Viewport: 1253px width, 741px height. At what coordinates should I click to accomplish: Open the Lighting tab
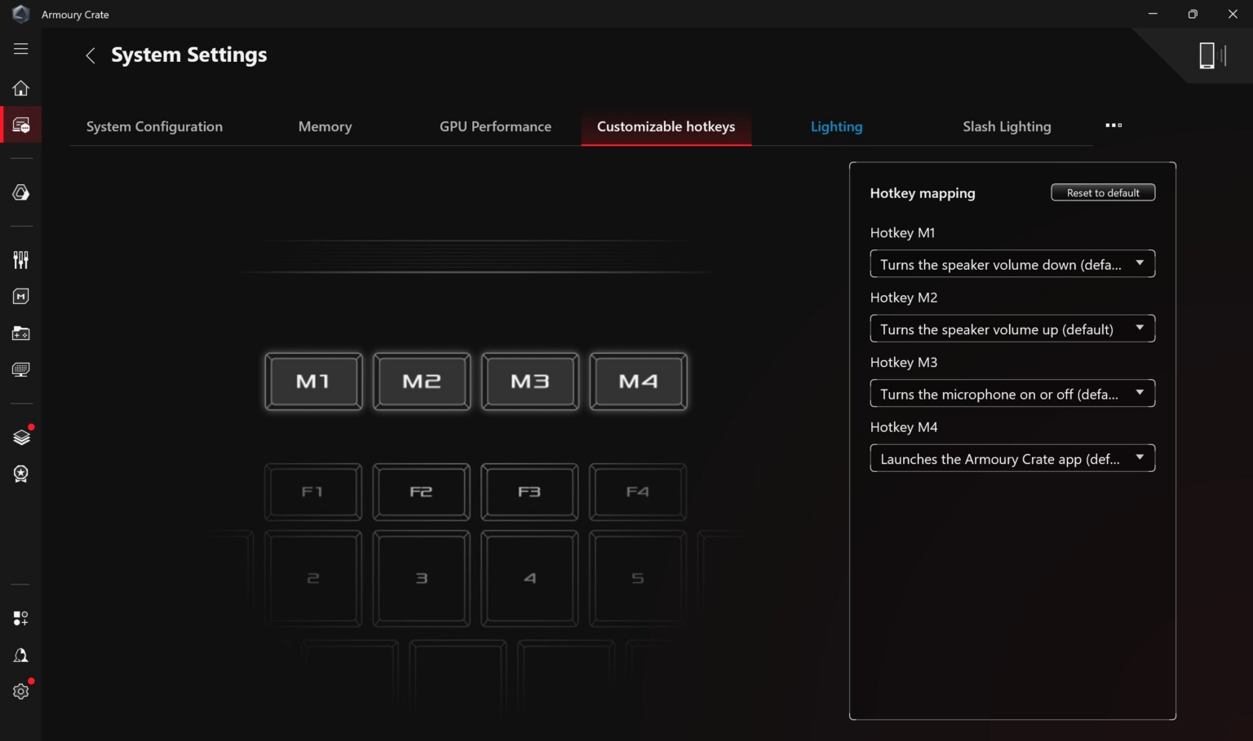pos(837,126)
